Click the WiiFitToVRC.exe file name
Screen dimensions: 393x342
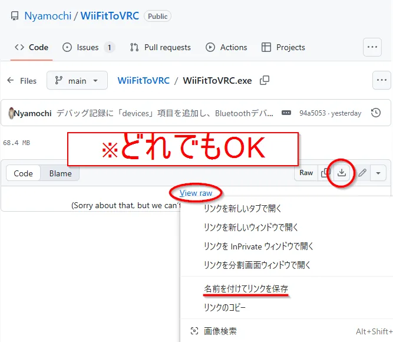pos(217,81)
